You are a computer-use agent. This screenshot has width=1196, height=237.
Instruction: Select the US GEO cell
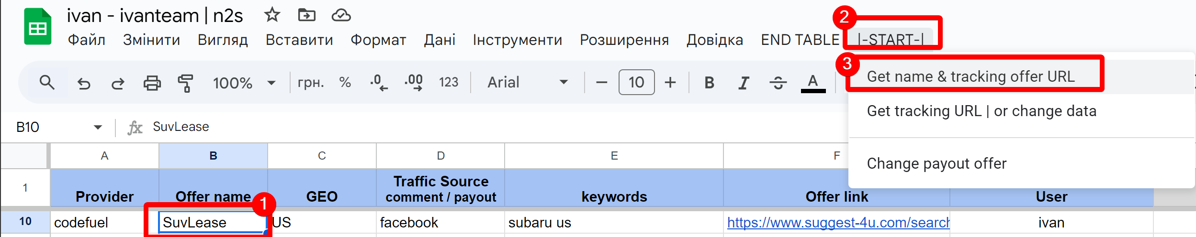click(322, 222)
